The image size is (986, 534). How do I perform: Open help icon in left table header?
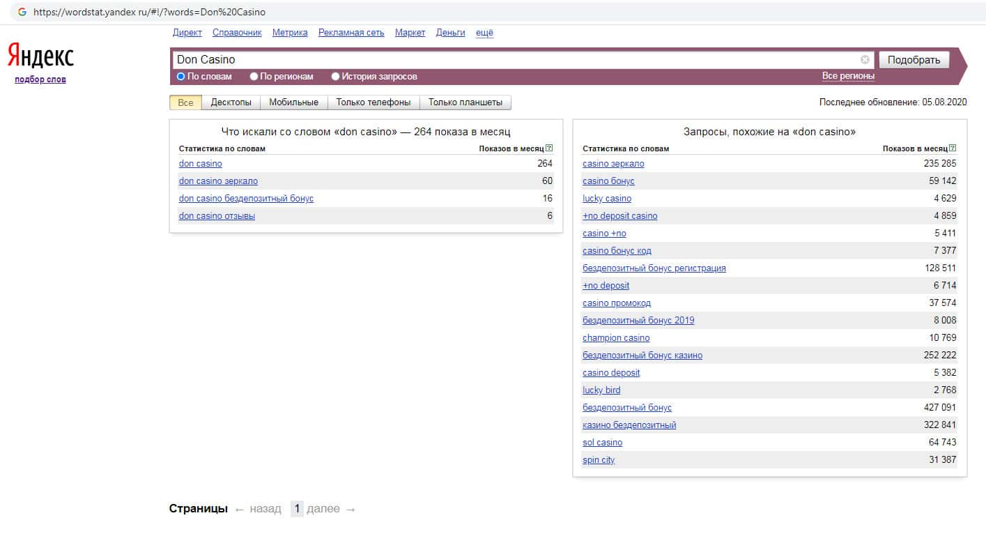549,148
